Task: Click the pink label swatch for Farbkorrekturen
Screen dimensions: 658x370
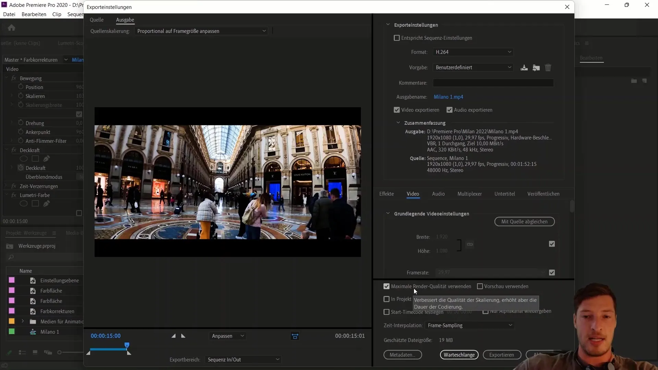Action: point(12,311)
